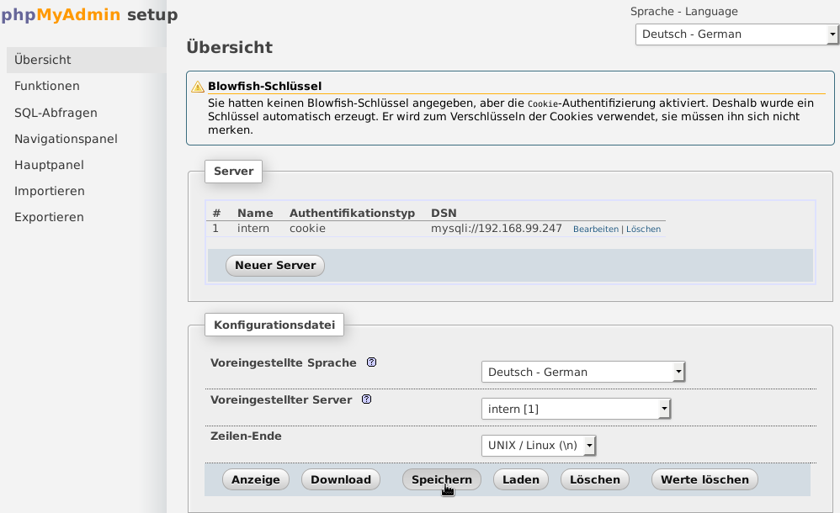This screenshot has width=840, height=513.
Task: Click help icon next to Voreingestellte Sprache
Action: pyautogui.click(x=371, y=363)
